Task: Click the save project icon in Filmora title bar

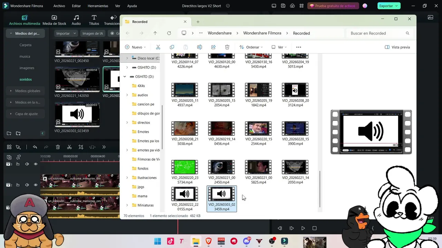Action: 283,6
